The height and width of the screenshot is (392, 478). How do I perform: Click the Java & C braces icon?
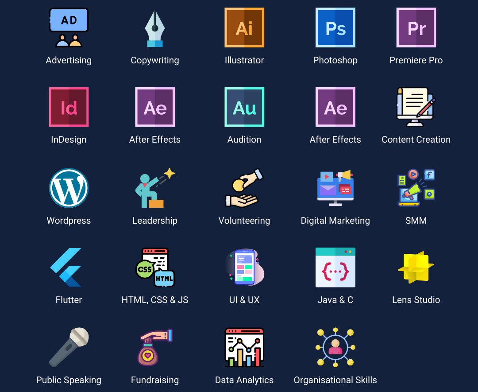coord(335,268)
